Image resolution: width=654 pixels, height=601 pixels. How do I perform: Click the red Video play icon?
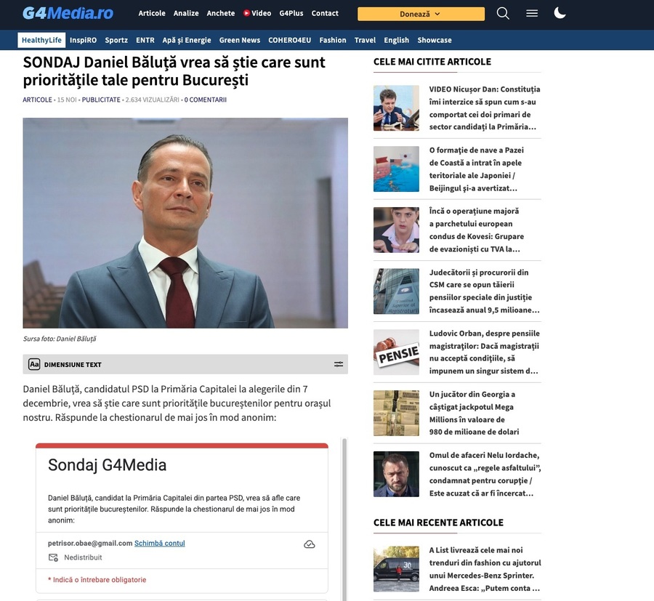tap(246, 13)
